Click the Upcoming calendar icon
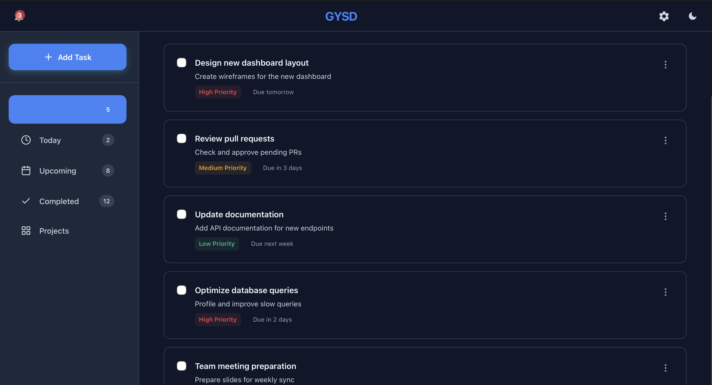This screenshot has height=385, width=712. (26, 171)
